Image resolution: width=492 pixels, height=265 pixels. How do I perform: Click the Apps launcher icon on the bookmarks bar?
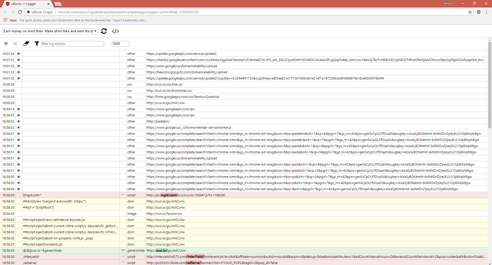point(5,20)
